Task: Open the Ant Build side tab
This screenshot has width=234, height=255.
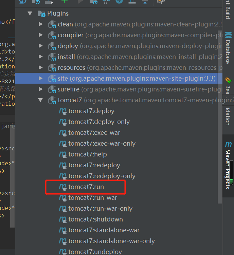Action: (x=228, y=9)
